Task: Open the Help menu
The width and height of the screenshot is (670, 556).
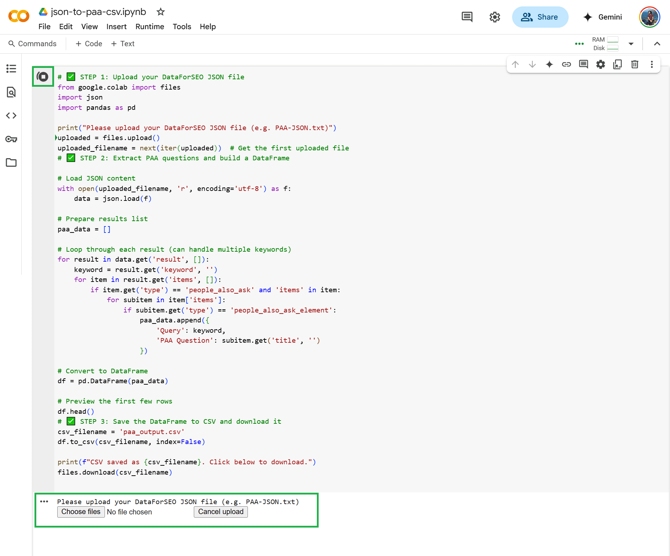Action: (208, 27)
